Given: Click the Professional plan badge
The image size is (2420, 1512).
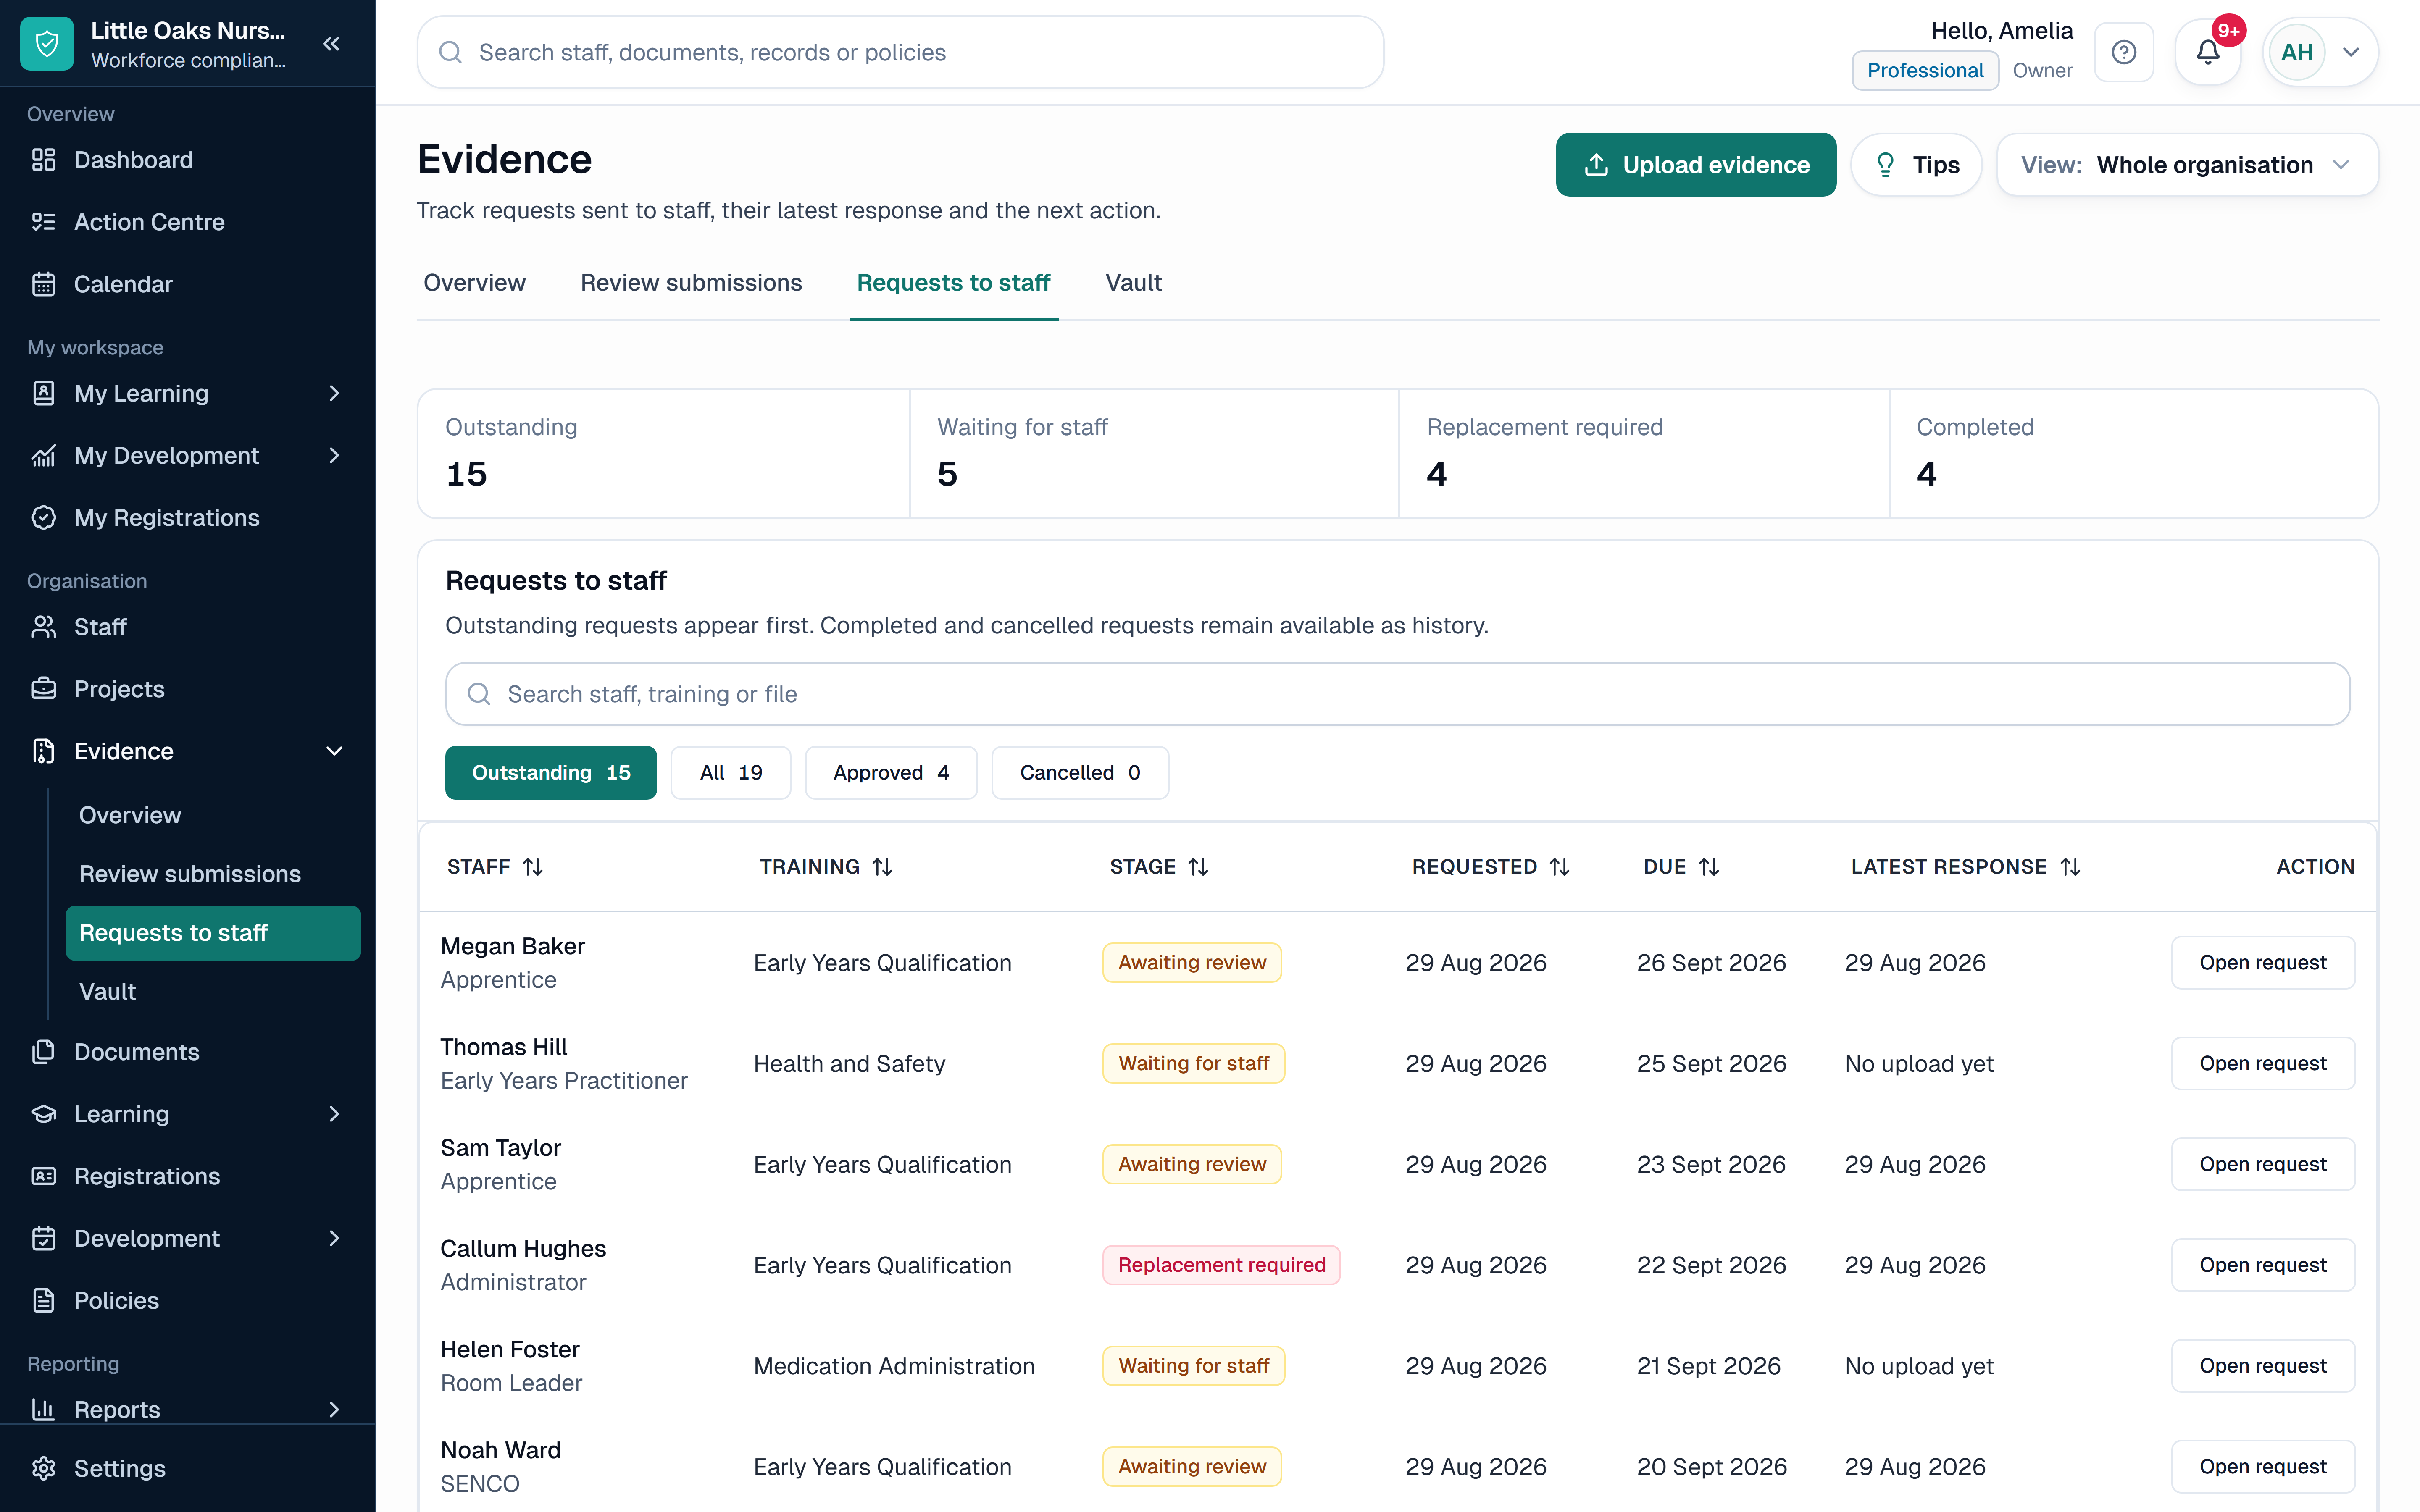Looking at the screenshot, I should coord(1925,70).
